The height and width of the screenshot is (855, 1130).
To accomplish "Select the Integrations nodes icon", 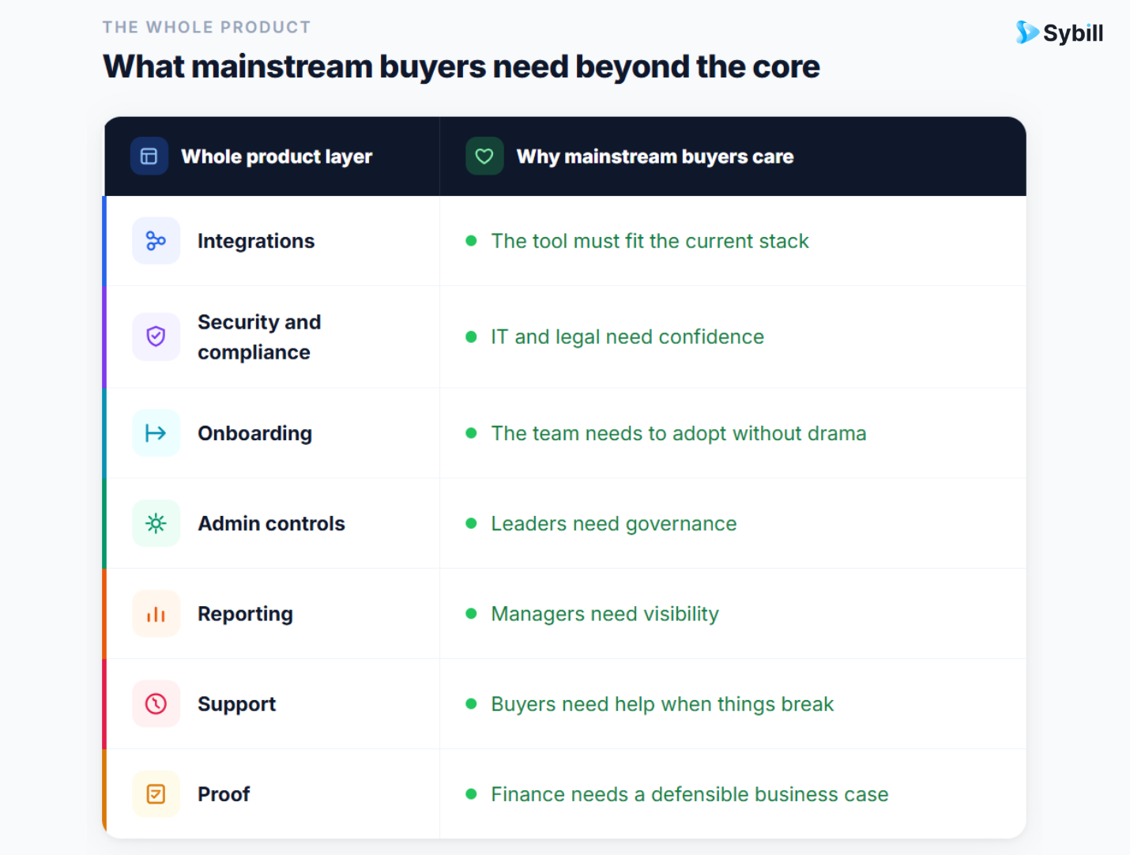I will coord(156,241).
